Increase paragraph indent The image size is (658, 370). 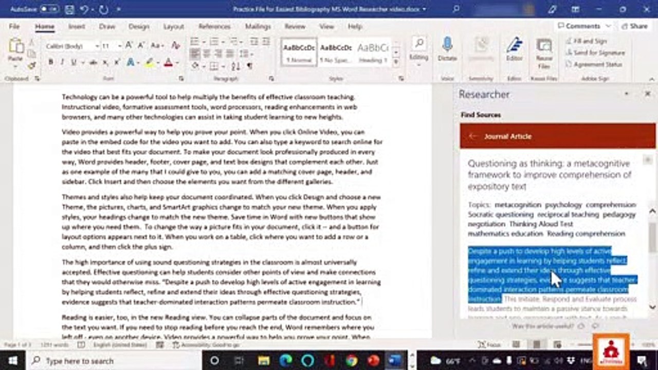coord(267,42)
